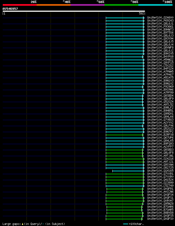This screenshot has height=226, width=175.
Task: Open hit UniRef100_C5Z749
Action: (x=160, y=186)
